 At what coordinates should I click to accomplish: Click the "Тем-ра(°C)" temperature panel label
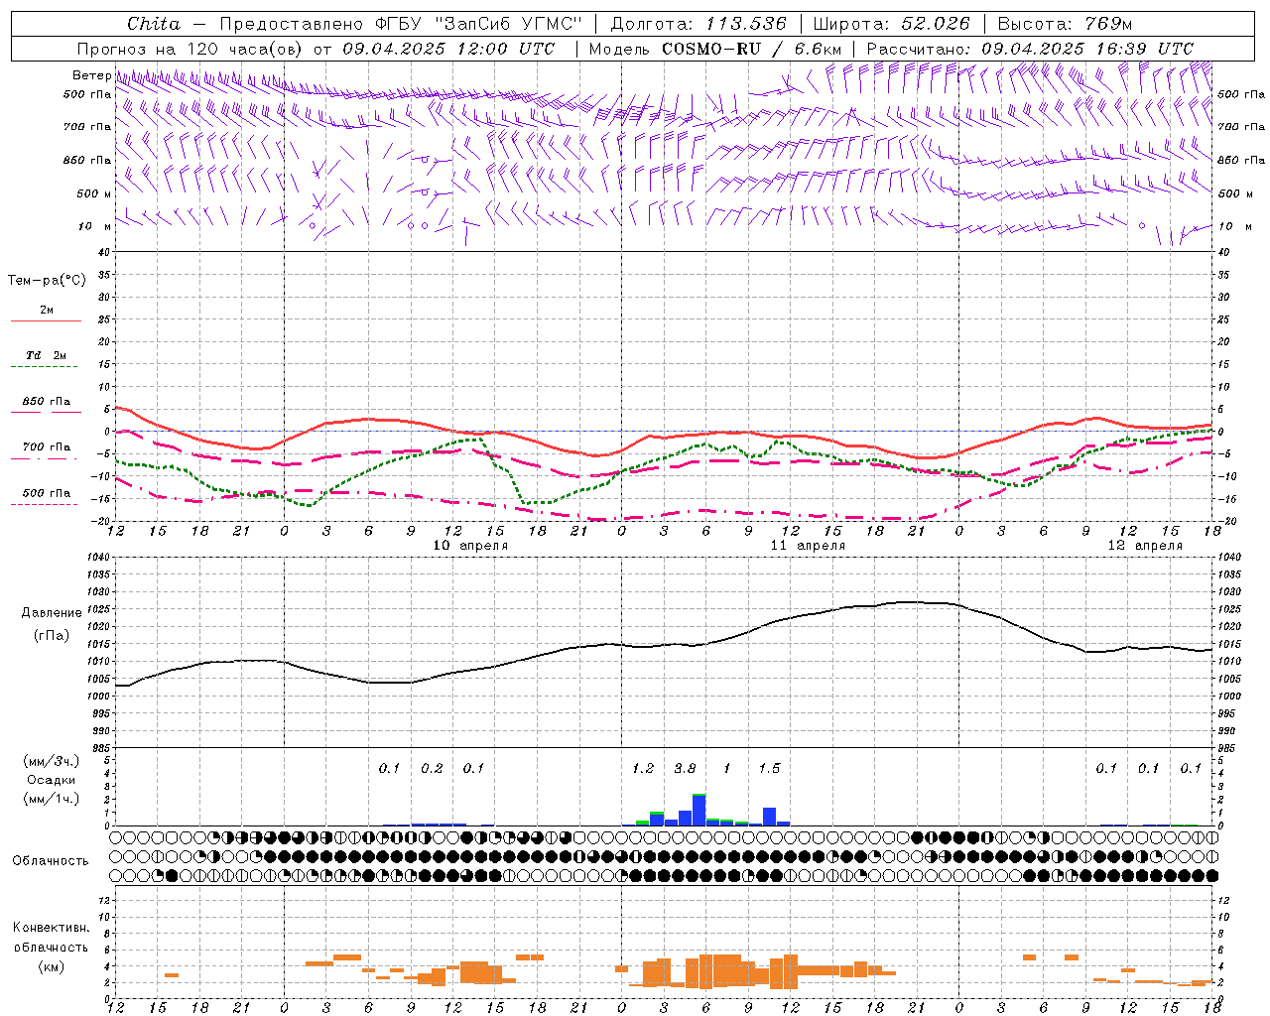(x=47, y=281)
